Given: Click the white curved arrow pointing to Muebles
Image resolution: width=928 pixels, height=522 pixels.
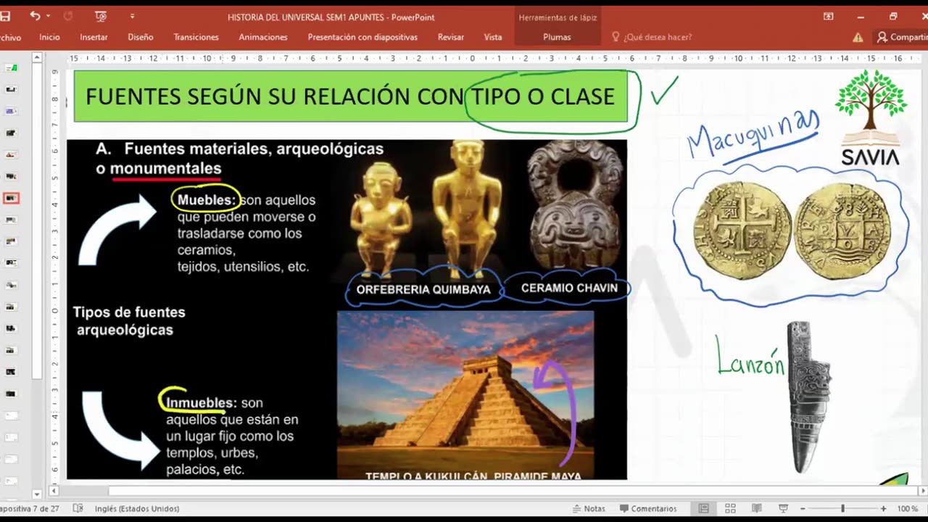Looking at the screenshot, I should pos(116,228).
